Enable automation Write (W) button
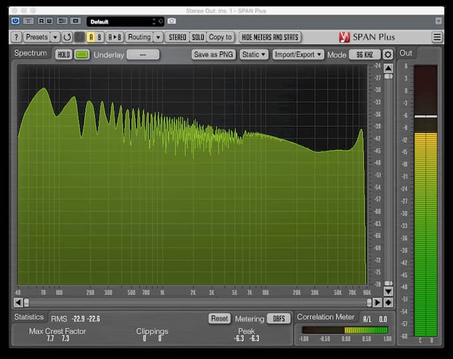Image resolution: width=453 pixels, height=359 pixels. [49, 21]
